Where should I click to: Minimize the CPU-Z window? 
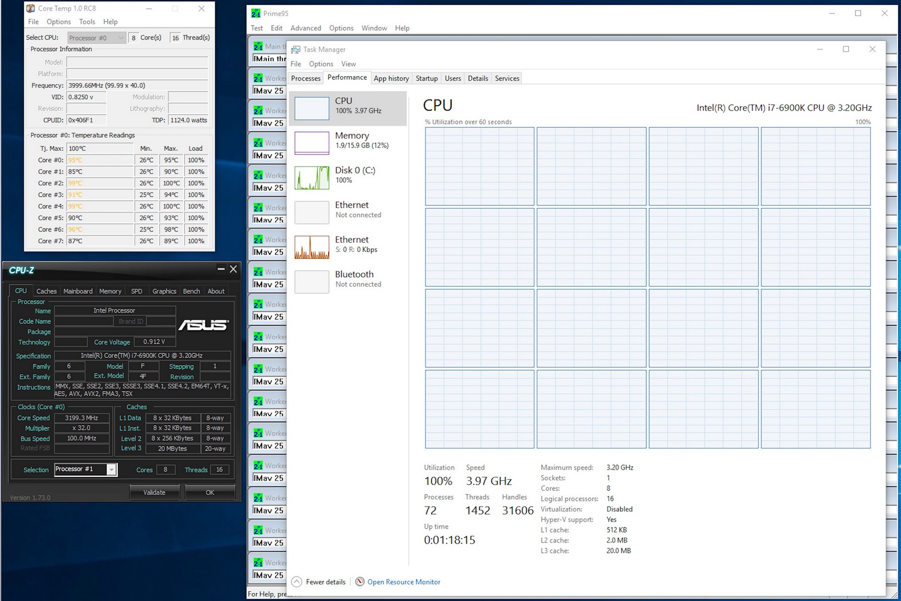(221, 269)
